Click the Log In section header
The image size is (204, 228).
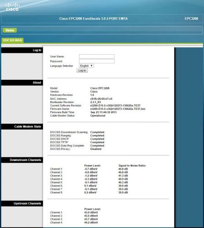tap(22, 50)
